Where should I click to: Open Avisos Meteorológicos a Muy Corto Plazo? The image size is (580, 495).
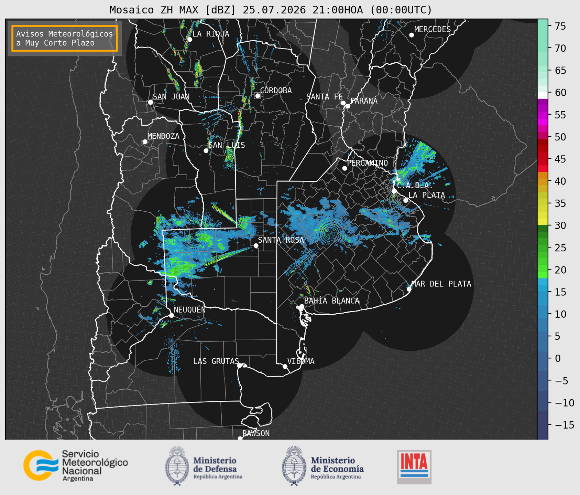tap(65, 38)
